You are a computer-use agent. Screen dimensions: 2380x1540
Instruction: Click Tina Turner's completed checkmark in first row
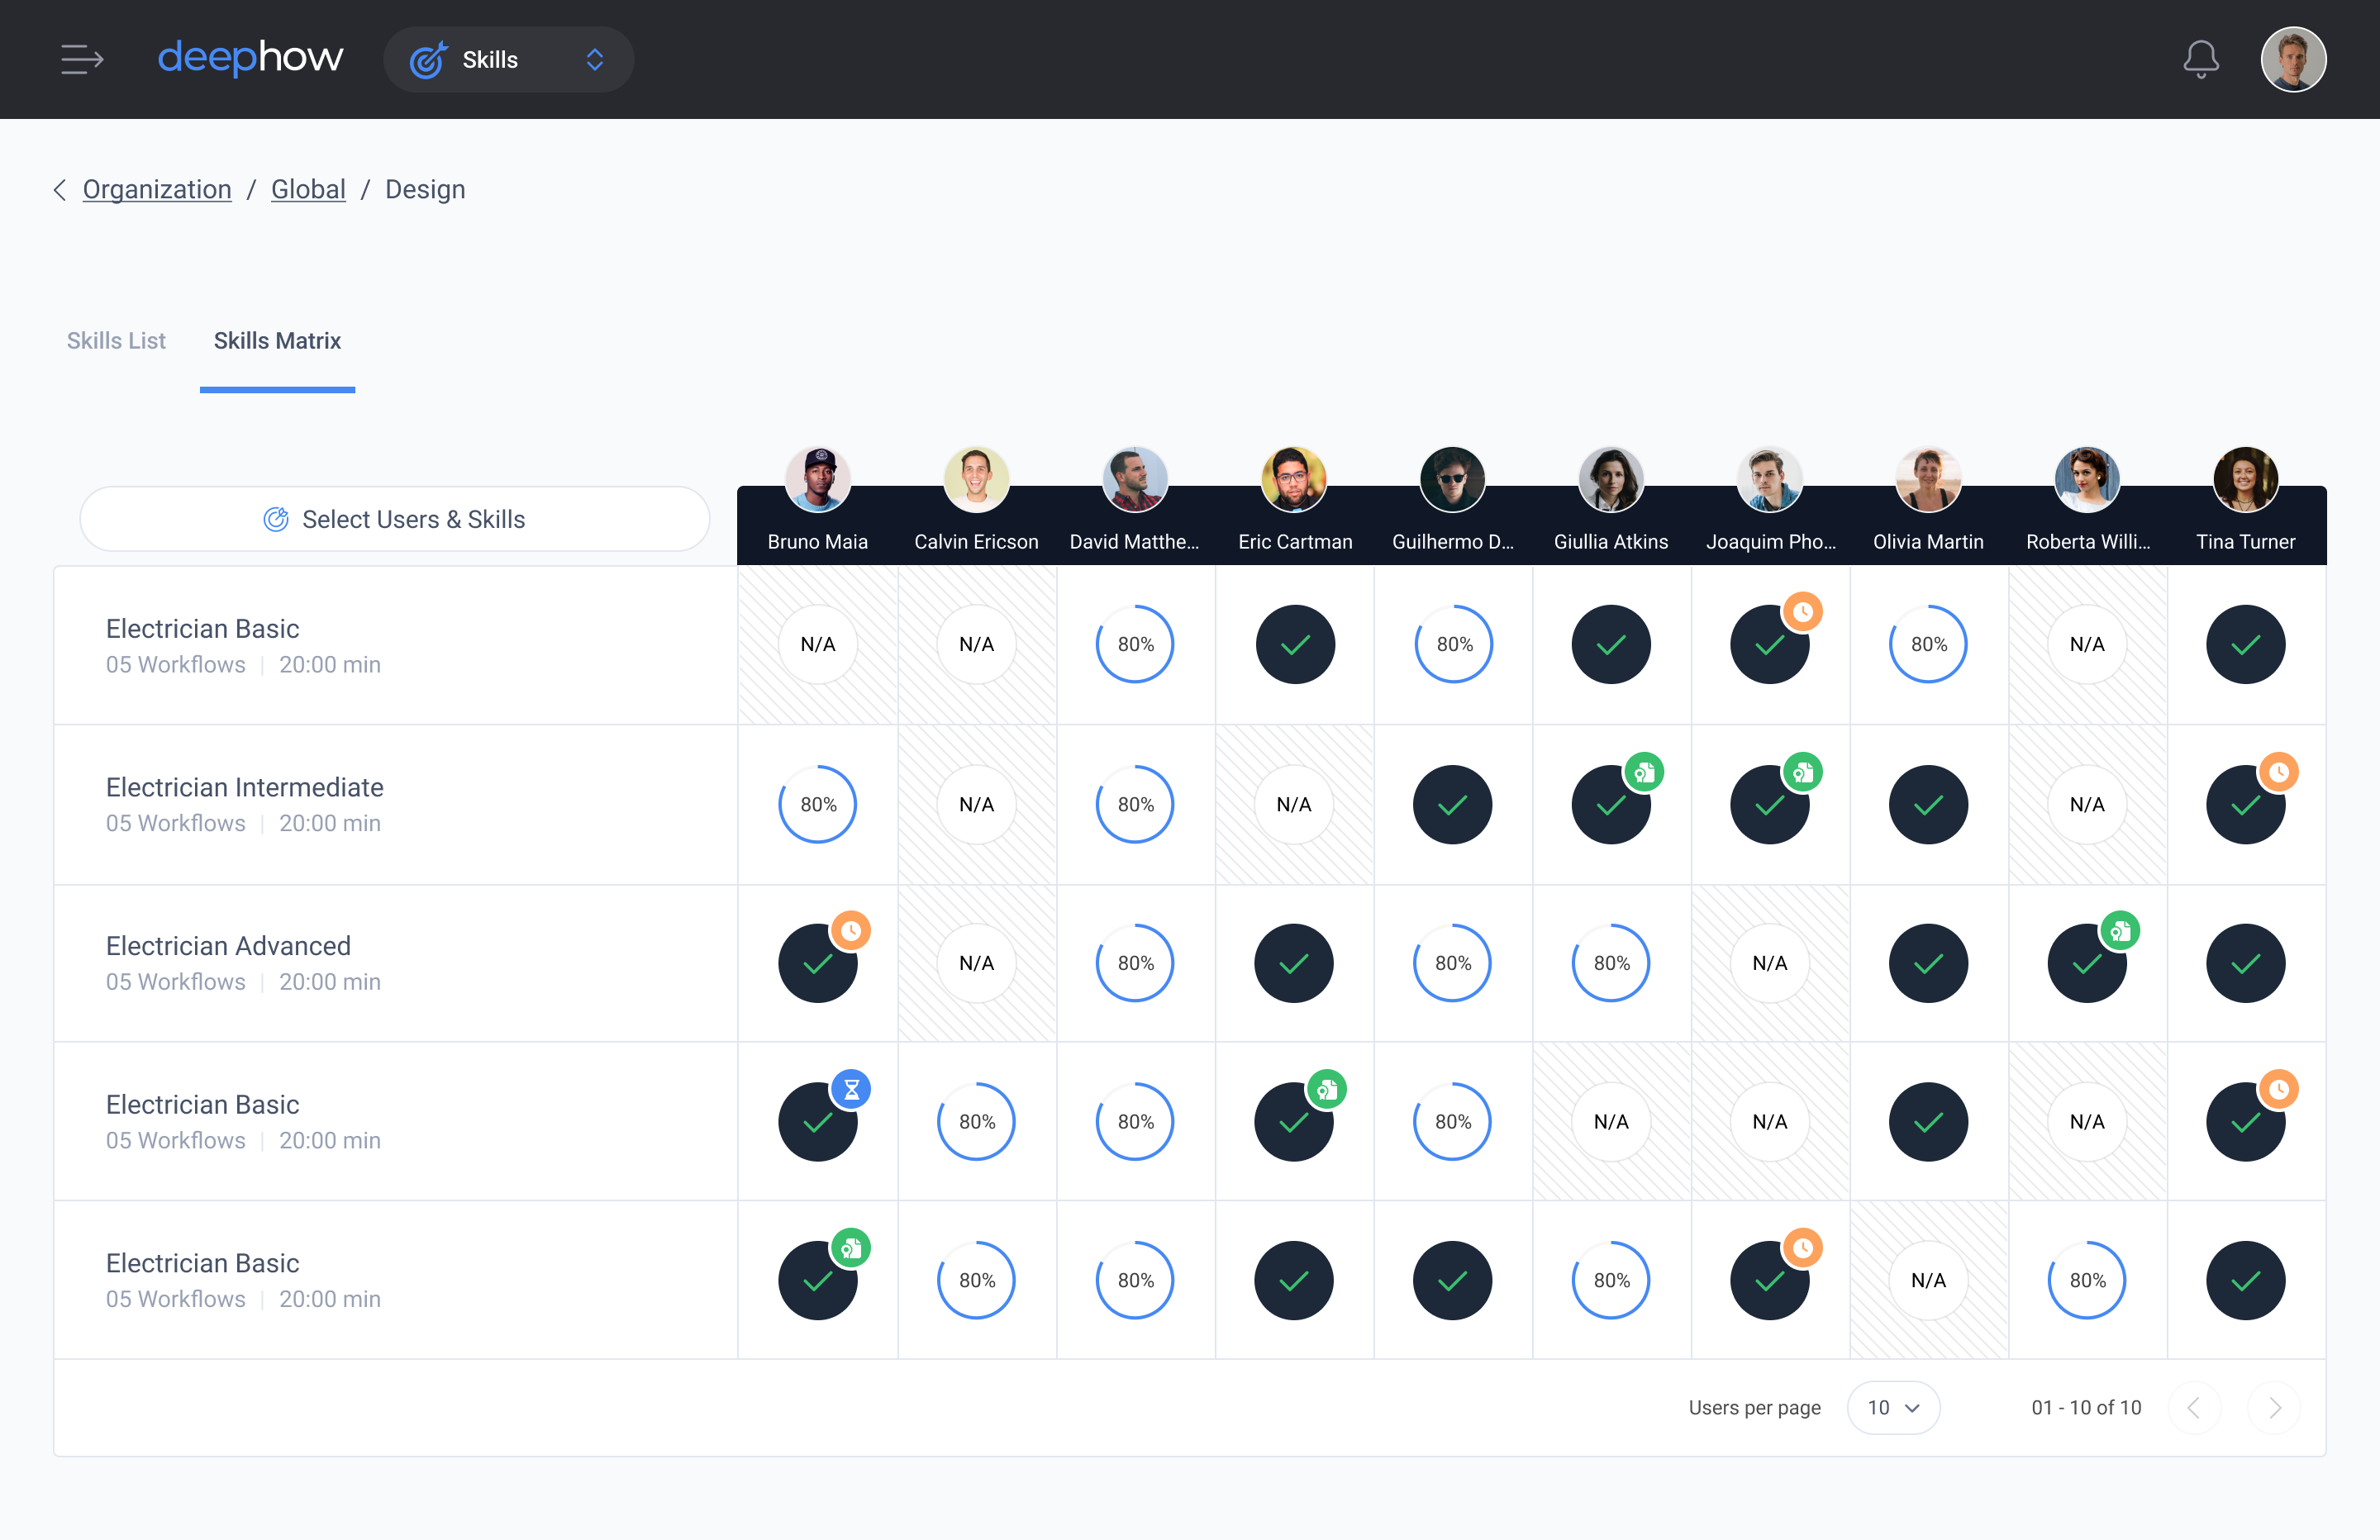pos(2246,644)
